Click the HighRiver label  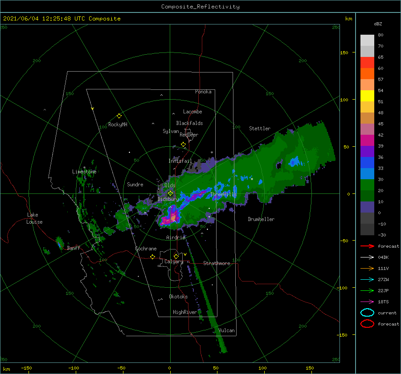(x=185, y=312)
